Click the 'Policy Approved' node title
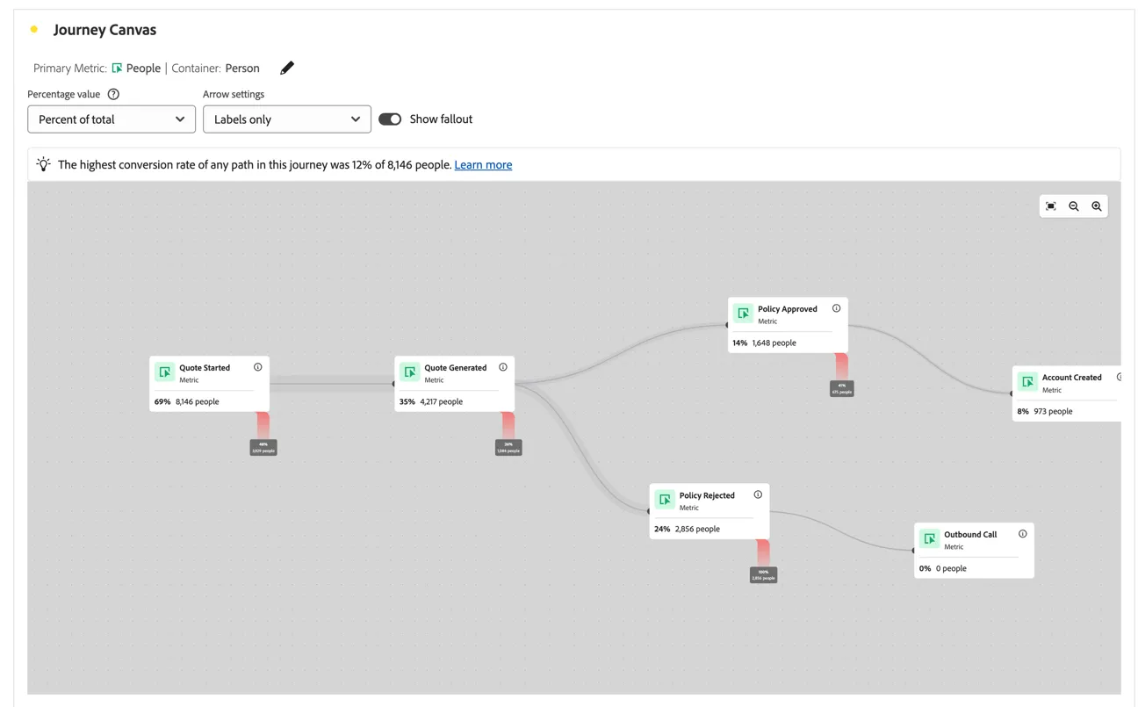1138x707 pixels. 788,309
